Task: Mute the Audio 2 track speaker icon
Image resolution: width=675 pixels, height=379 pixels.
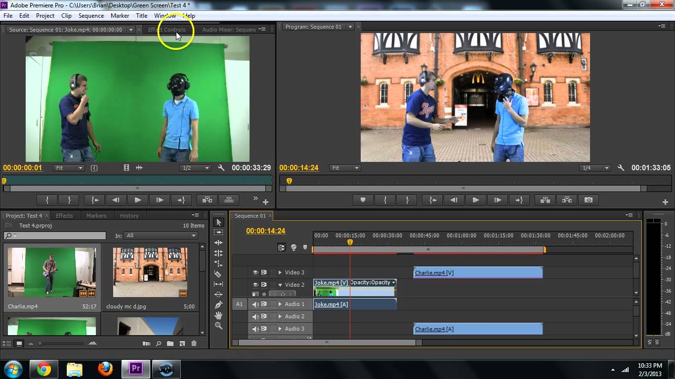Action: (x=255, y=316)
